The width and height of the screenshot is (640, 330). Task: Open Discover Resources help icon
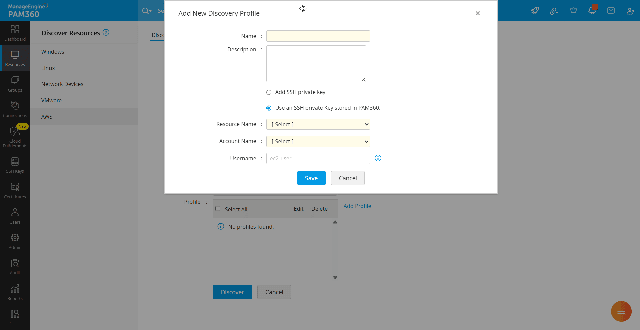click(x=106, y=32)
